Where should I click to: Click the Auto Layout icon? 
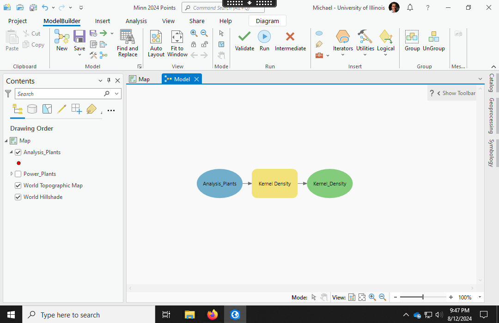point(156,37)
